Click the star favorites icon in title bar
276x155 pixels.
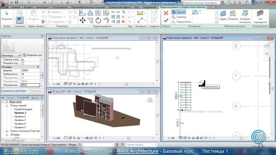(239, 3)
